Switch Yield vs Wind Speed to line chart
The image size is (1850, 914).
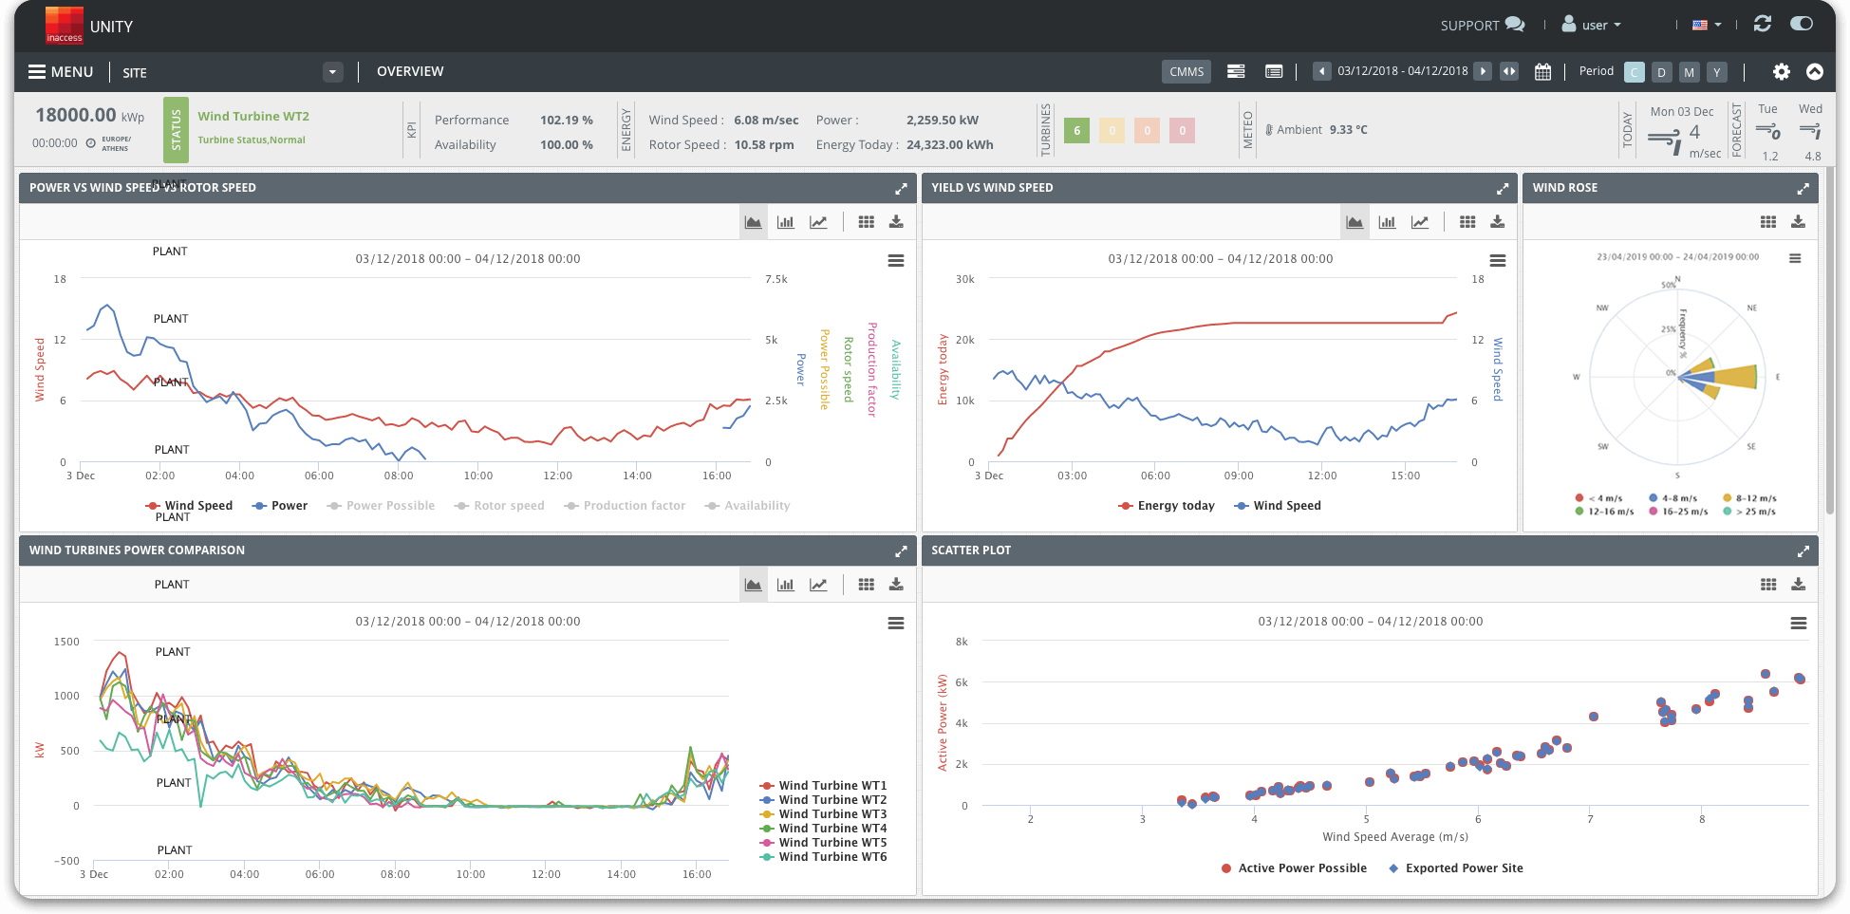[x=1420, y=222]
